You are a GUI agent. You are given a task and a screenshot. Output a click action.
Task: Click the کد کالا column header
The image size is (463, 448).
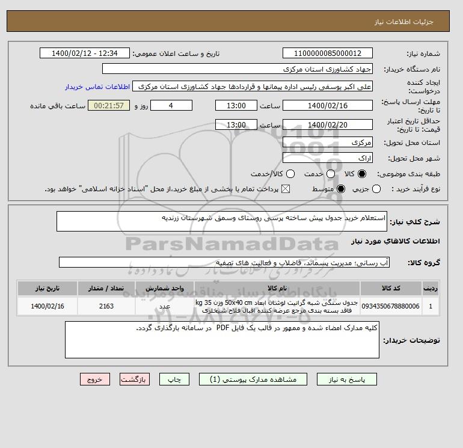391,288
